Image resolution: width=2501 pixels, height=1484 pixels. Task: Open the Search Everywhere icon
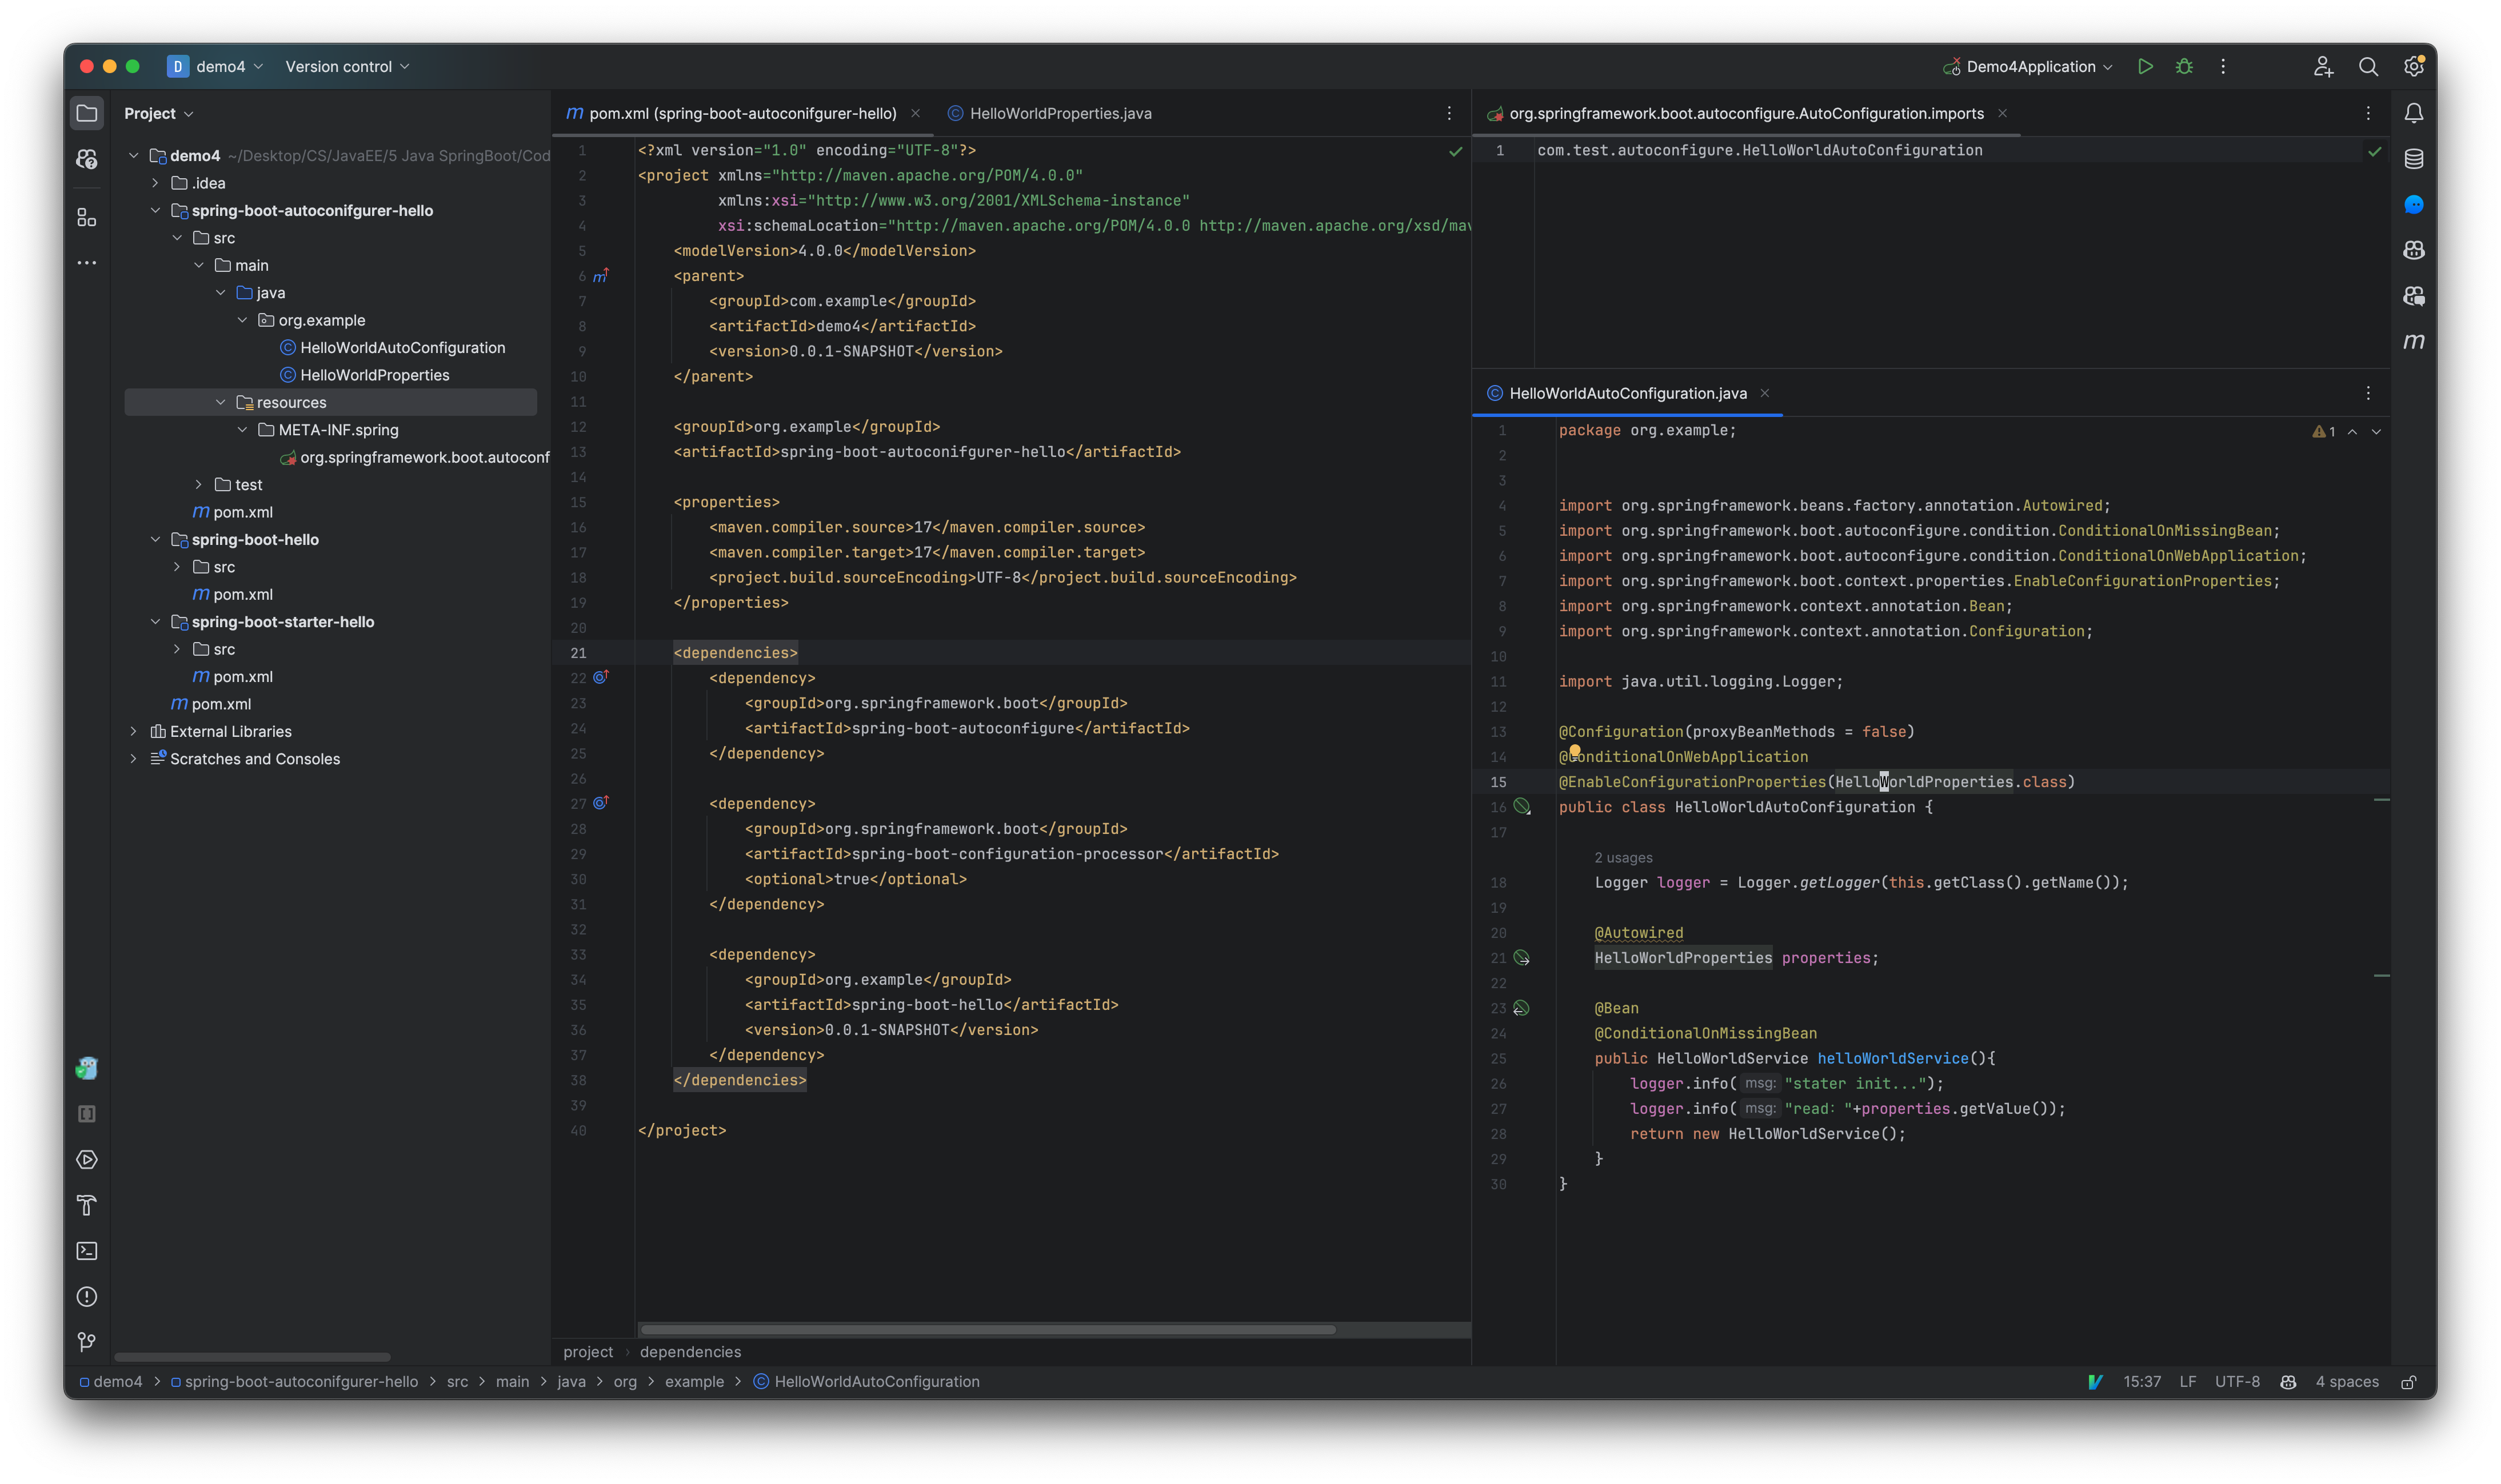click(x=2368, y=66)
